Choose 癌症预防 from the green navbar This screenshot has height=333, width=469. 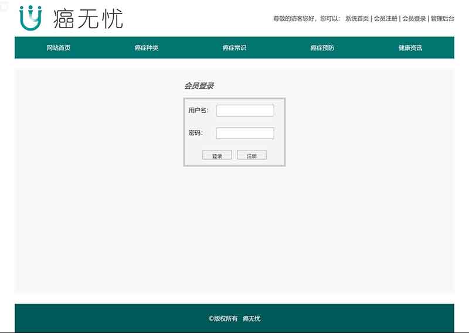coord(322,48)
